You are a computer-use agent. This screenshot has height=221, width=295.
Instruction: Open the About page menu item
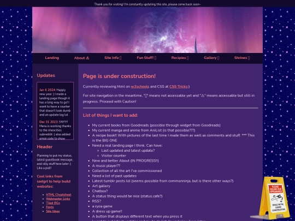pyautogui.click(x=81, y=58)
